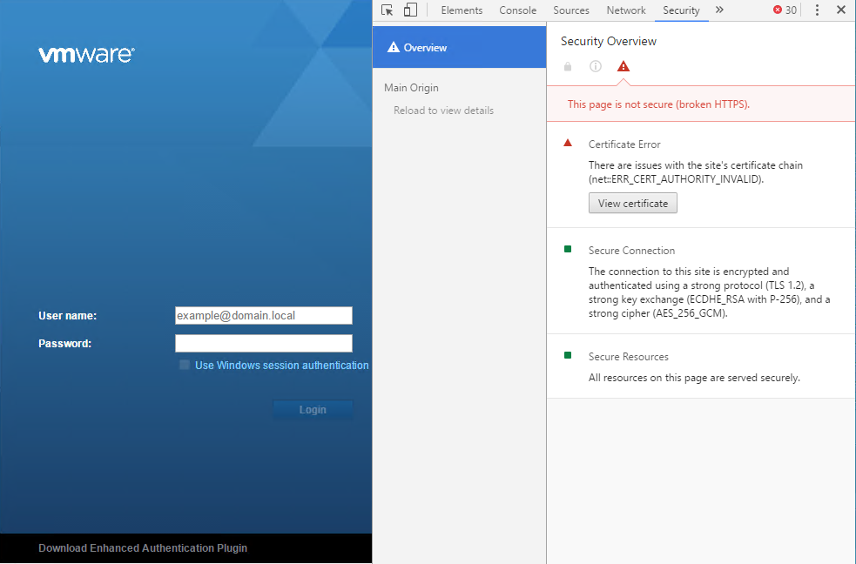Select the Certificate Error warning marker
The image size is (856, 564).
pyautogui.click(x=568, y=143)
